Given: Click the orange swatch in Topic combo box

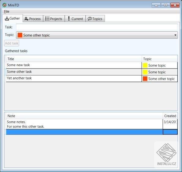Looking at the screenshot, I should 20,35.
